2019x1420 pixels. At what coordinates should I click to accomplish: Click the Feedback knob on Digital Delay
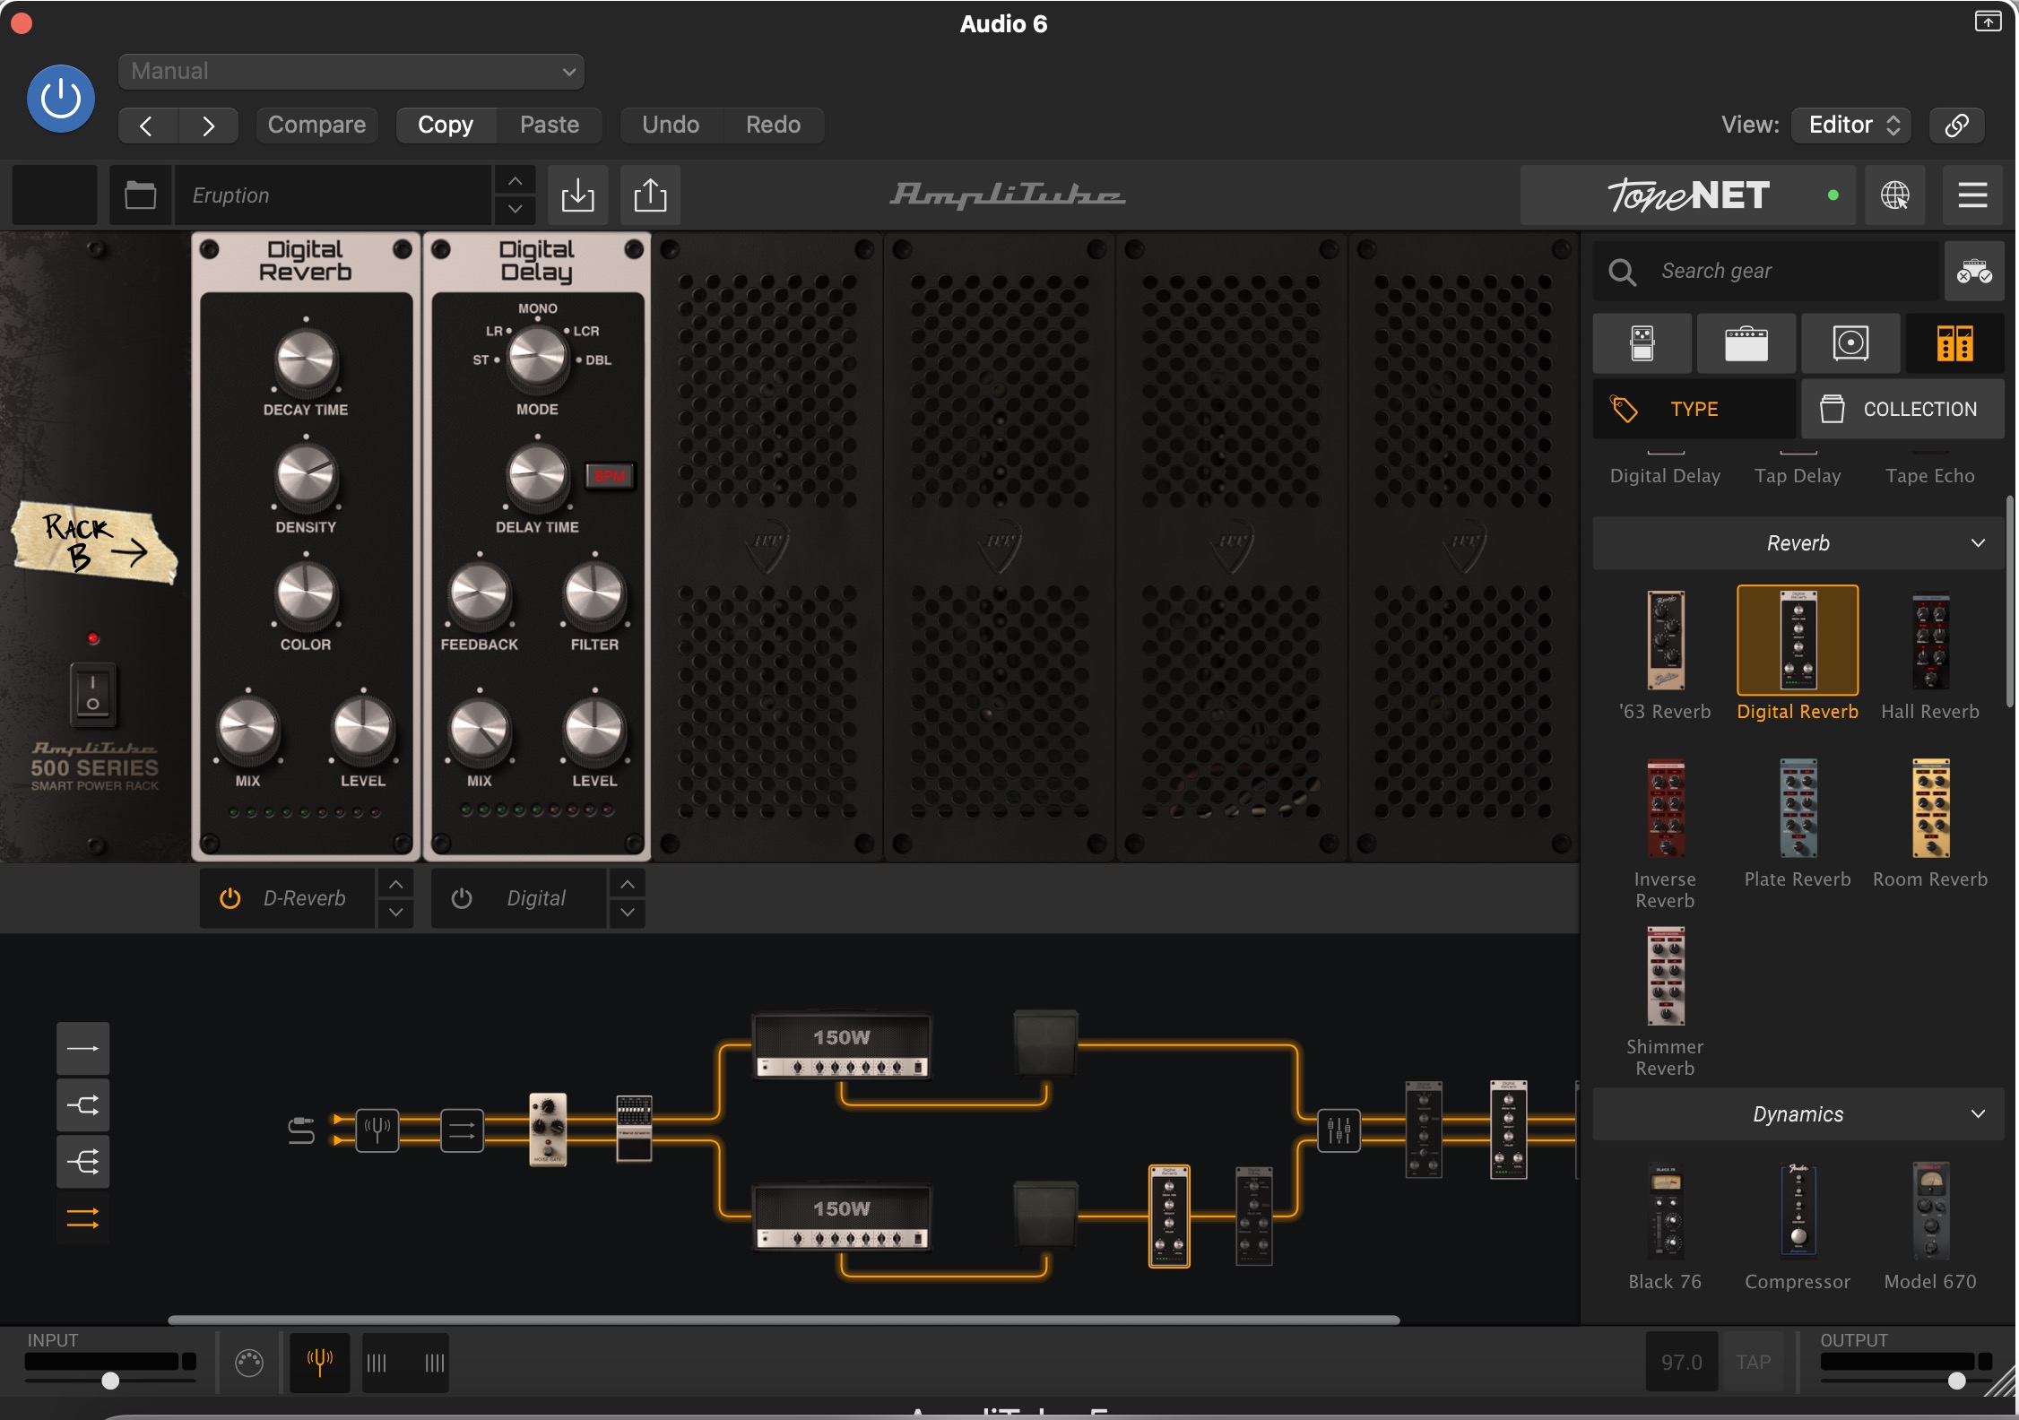[479, 594]
